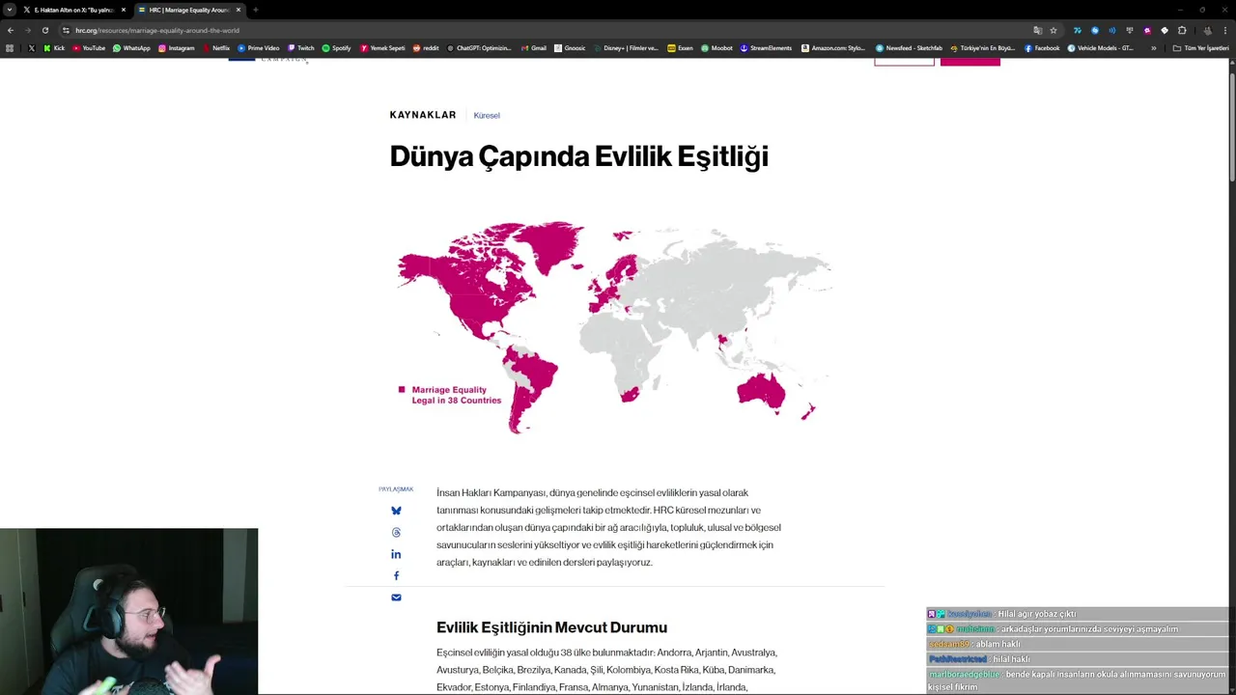Show hidden bookmarks overflow chevron
This screenshot has height=695, width=1236.
[x=1153, y=48]
